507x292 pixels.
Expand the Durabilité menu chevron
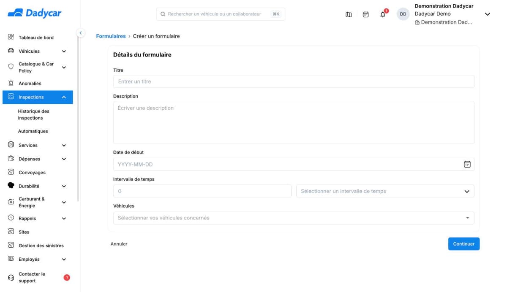64,186
